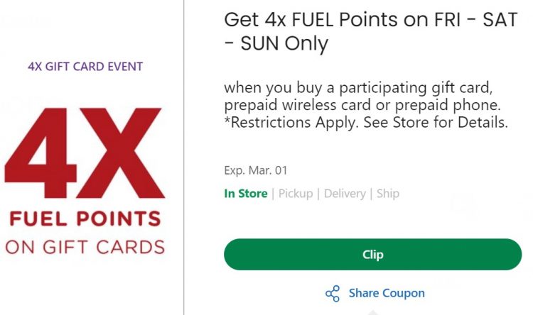Click the small pointer arrow below Share Coupon
533x315 pixels.
click(372, 312)
